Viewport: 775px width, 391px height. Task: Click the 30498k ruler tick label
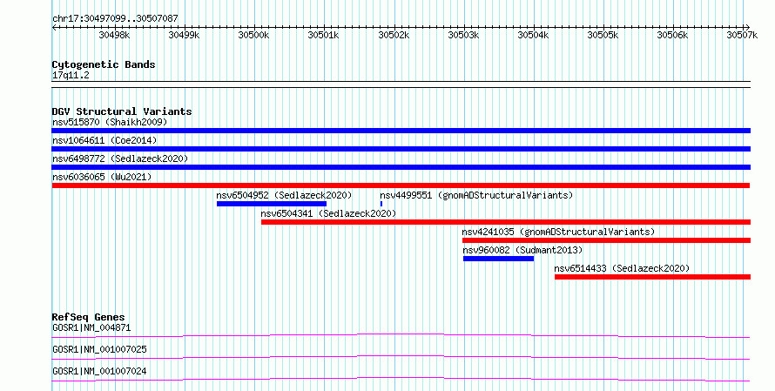[x=114, y=35]
